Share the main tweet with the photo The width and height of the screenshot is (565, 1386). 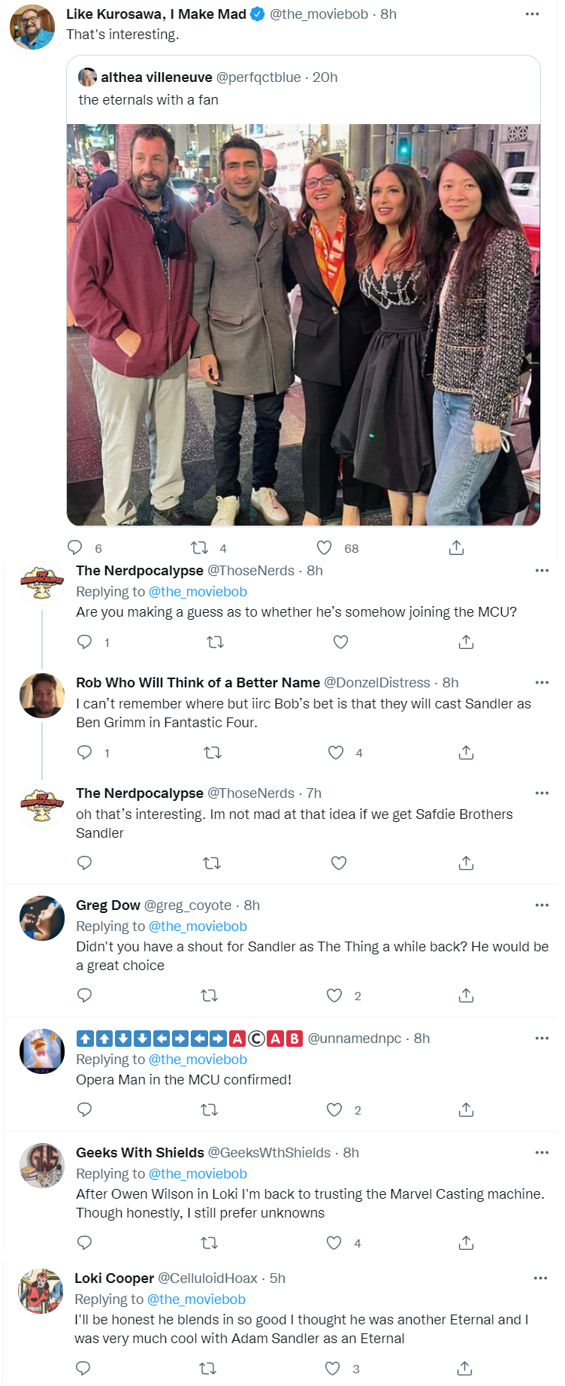(x=456, y=547)
